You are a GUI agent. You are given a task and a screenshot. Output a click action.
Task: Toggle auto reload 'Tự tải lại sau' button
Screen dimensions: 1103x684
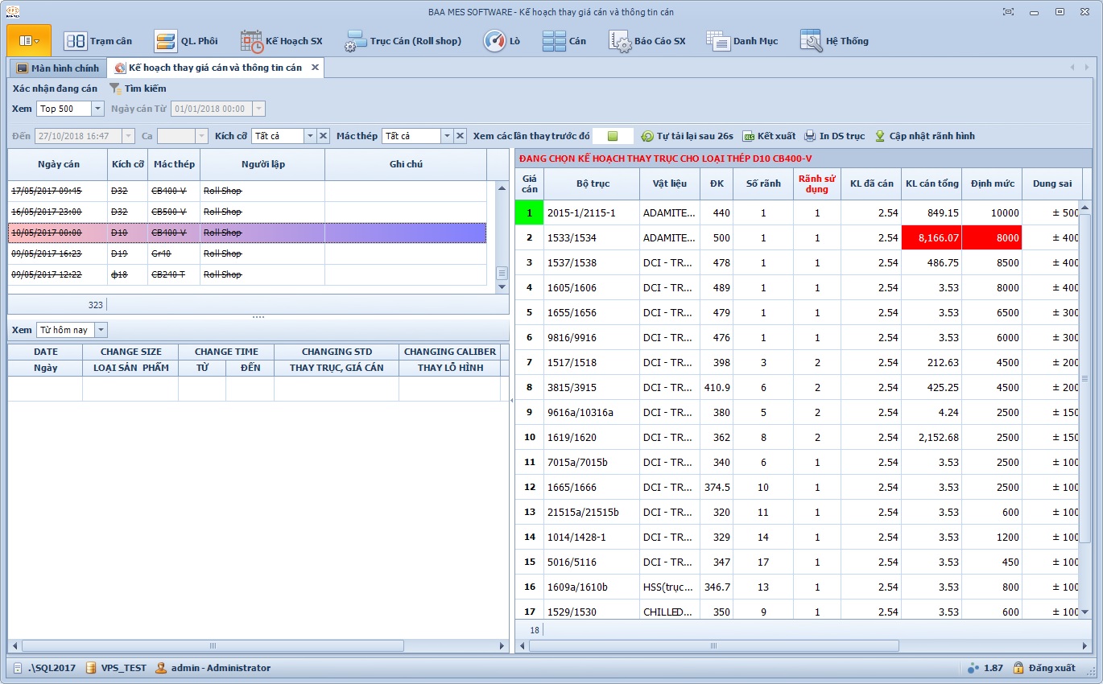687,137
